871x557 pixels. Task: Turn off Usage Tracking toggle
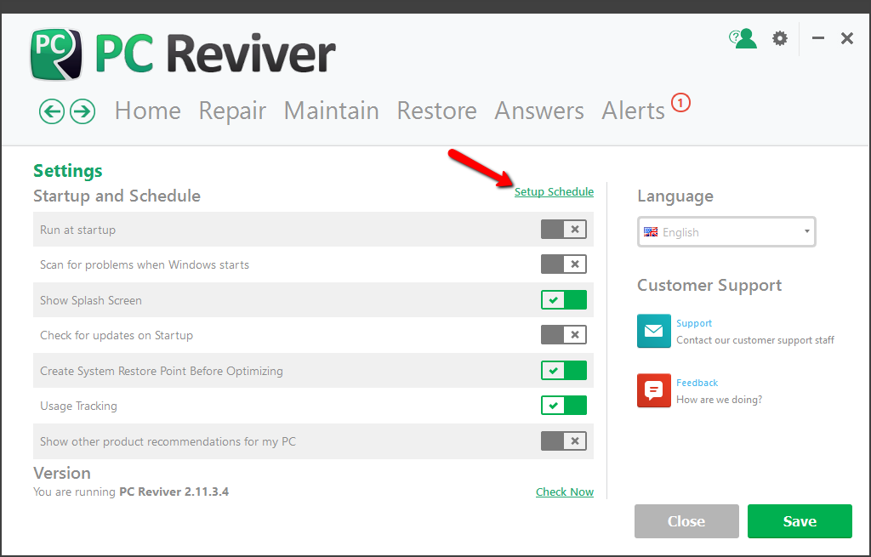coord(564,406)
